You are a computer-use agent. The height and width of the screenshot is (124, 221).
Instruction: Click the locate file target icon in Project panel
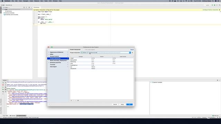pos(24,8)
